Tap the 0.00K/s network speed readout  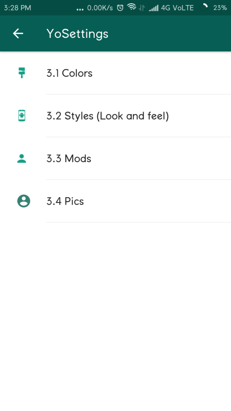[100, 8]
